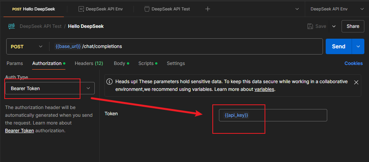
Task: Click the info icon in Heads up banner
Action: [x=109, y=82]
